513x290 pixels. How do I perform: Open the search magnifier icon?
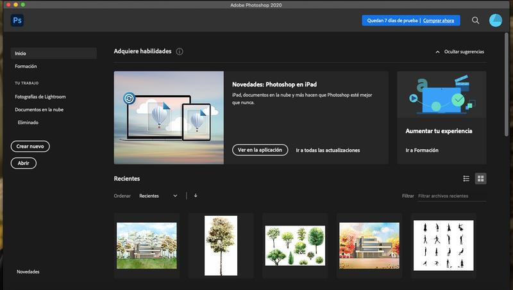point(475,20)
